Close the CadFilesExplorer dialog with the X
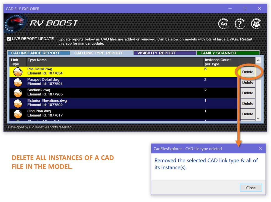 [x=260, y=148]
